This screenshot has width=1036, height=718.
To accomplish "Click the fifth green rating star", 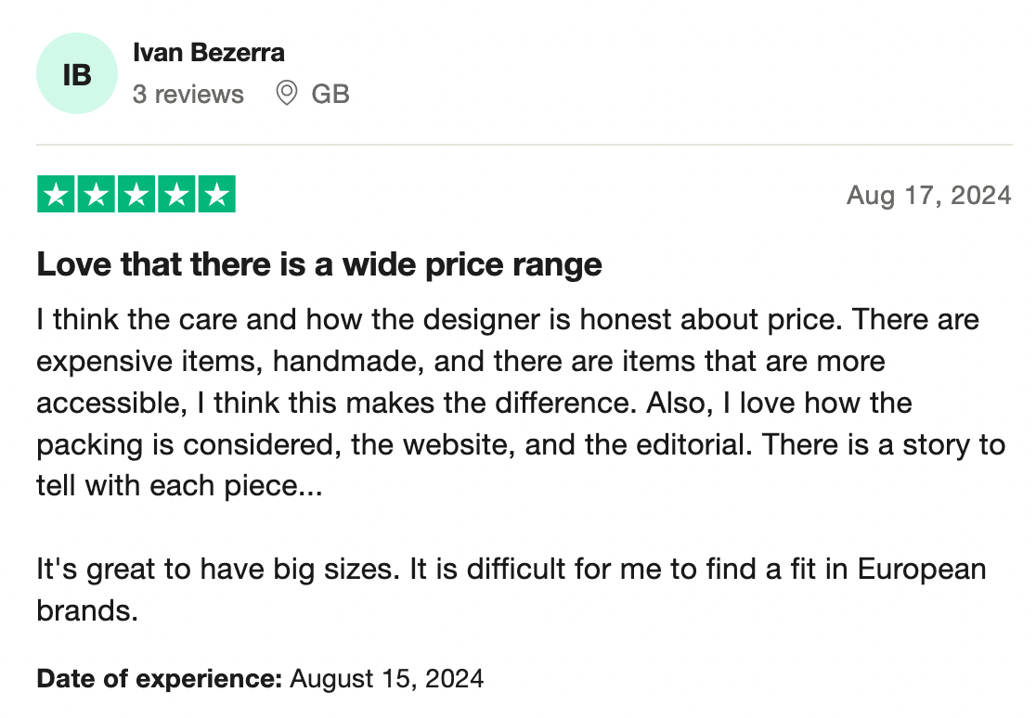I will (x=216, y=195).
